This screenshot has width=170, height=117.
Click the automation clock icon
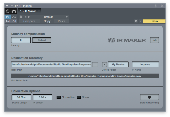[8, 11]
